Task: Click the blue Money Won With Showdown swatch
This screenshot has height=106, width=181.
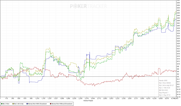Action: coord(27,104)
